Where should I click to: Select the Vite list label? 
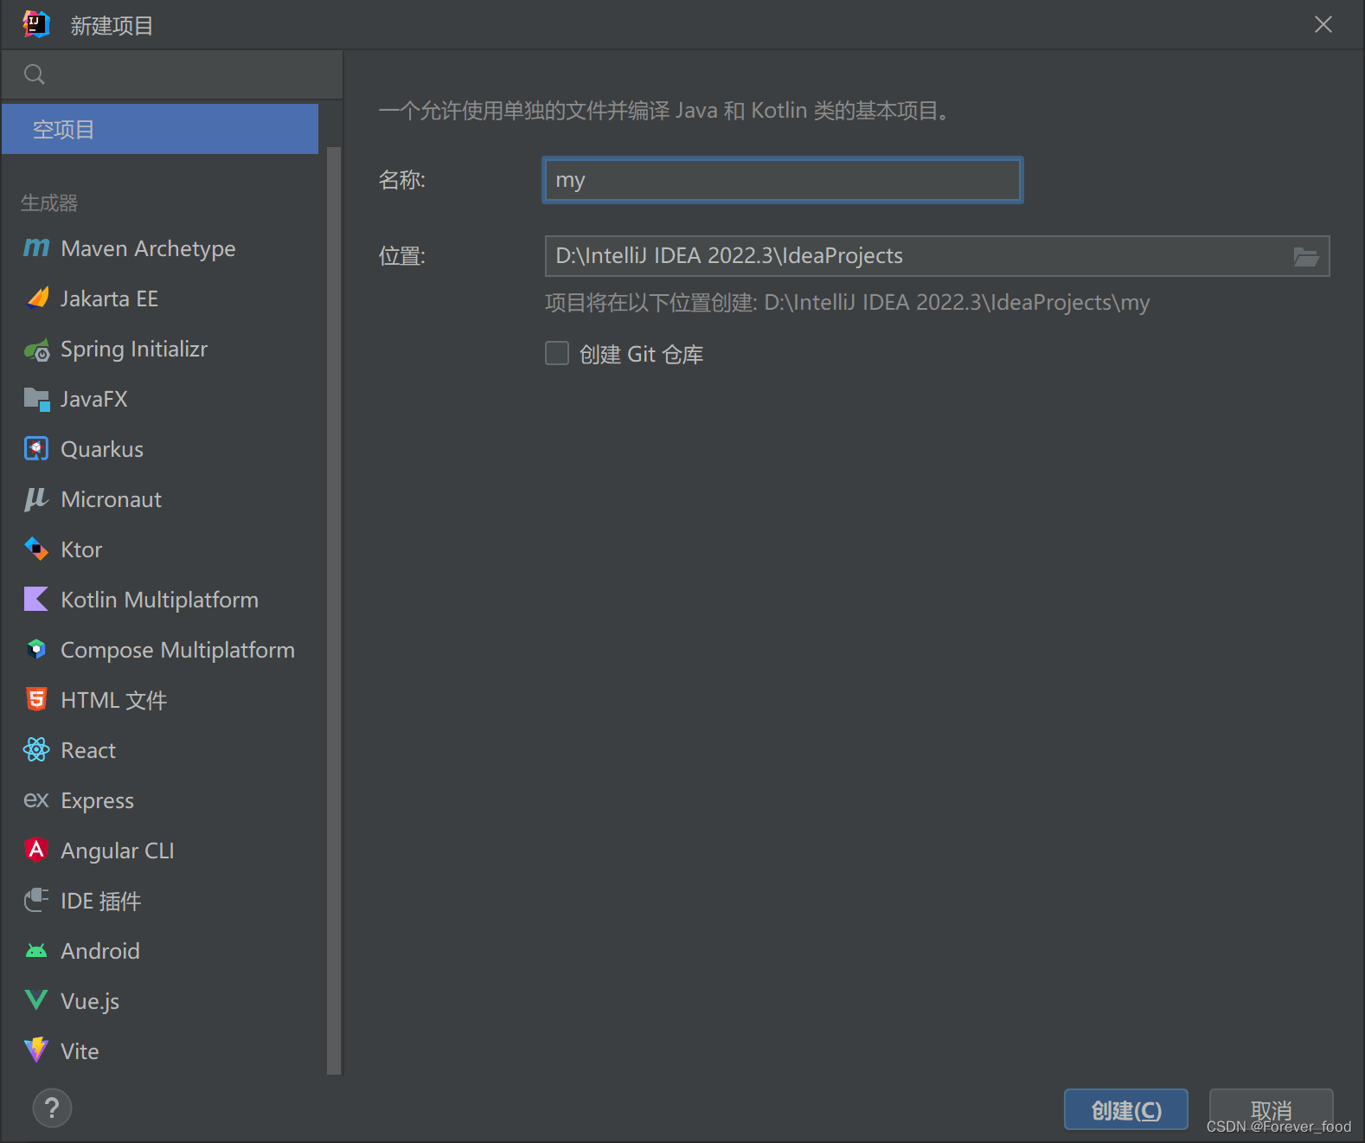click(80, 1051)
